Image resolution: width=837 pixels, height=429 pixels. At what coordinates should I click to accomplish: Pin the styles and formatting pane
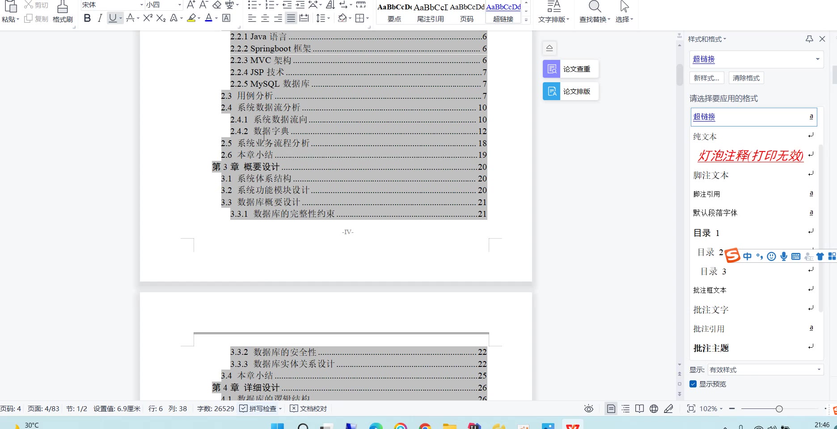(x=809, y=39)
